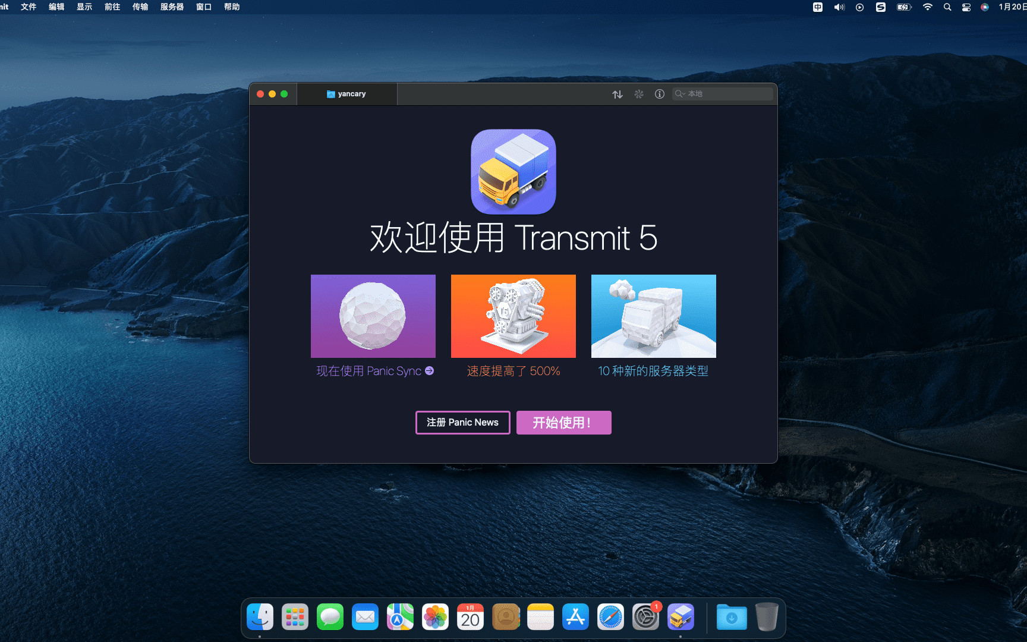The height and width of the screenshot is (642, 1027).
Task: Open Safari from the Dock
Action: [610, 617]
